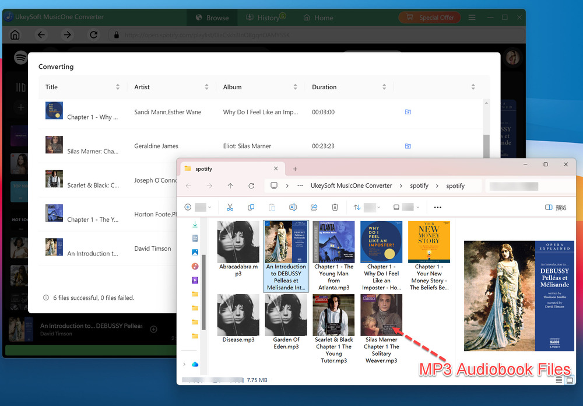Image resolution: width=583 pixels, height=406 pixels.
Task: Open Music in Explorer sidebar
Action: click(195, 266)
